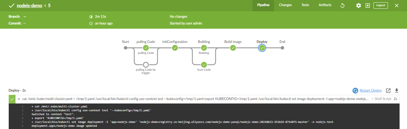This screenshot has width=407, height=129.
Task: Select the Scan Code stage node
Action: click(204, 64)
